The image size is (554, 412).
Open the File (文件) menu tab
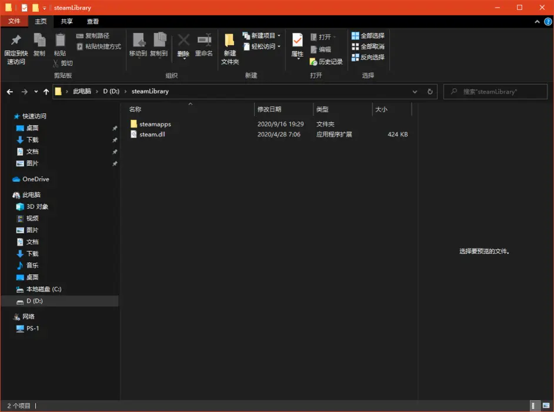[14, 21]
